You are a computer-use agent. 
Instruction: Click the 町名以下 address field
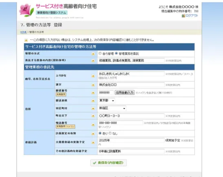(x=131, y=116)
